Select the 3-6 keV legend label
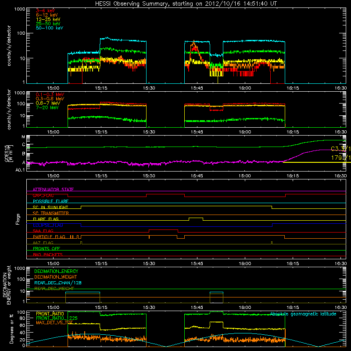Viewport: 351px width, 351px height. [45, 11]
